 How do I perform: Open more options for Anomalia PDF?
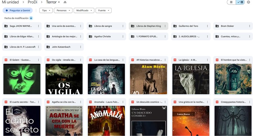pyautogui.click(x=123, y=102)
